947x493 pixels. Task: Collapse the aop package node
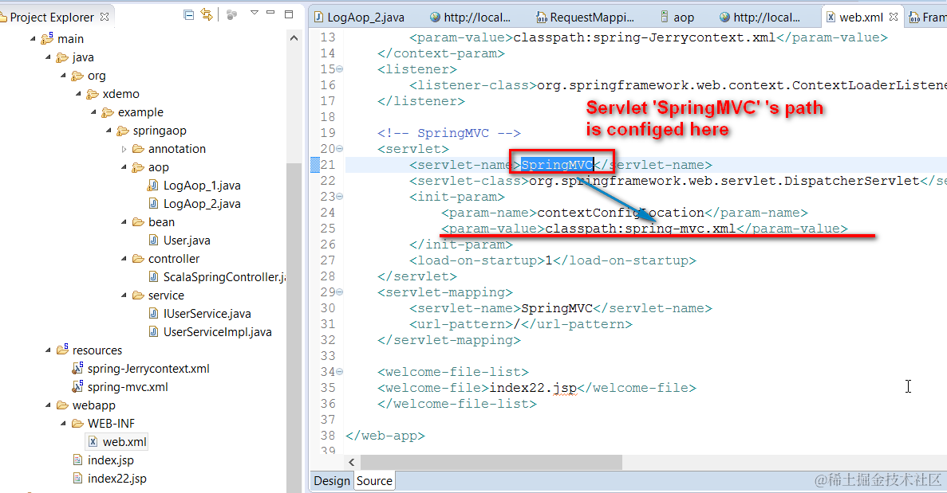124,167
